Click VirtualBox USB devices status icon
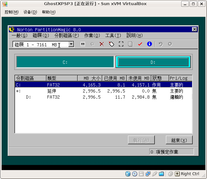Screen dimensions: 207x179 pos(154,174)
